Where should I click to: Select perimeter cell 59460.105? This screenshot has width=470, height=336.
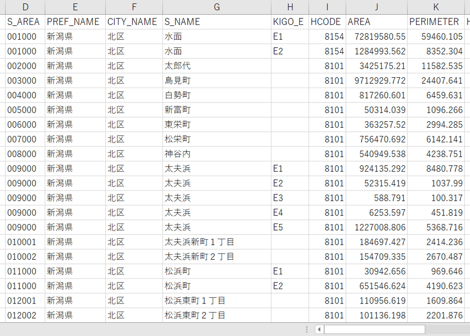pyautogui.click(x=436, y=37)
